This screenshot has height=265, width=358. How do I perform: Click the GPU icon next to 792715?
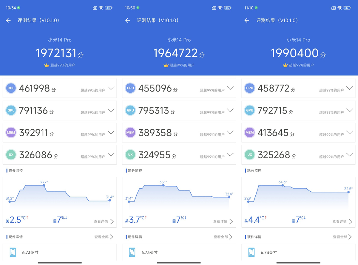[x=250, y=110]
